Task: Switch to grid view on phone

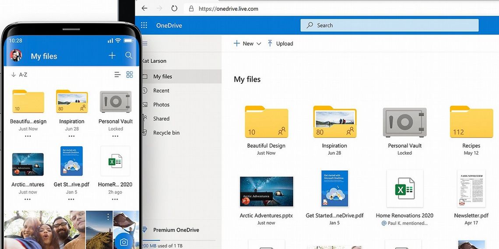Action: 130,75
